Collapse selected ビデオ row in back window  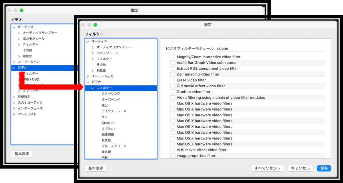(x=14, y=68)
